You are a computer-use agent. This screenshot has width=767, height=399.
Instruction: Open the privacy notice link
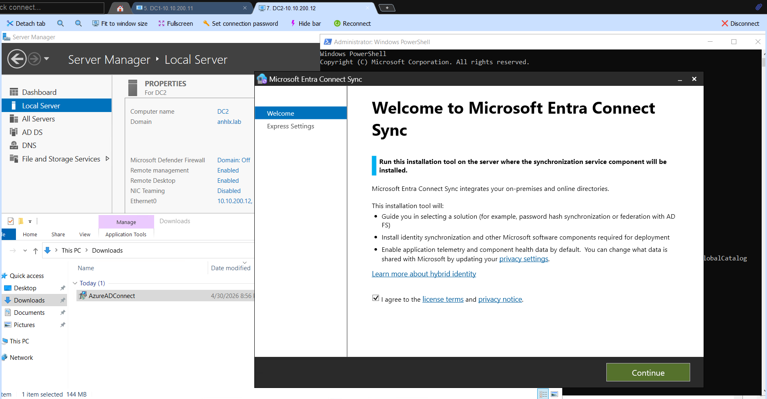pyautogui.click(x=500, y=299)
